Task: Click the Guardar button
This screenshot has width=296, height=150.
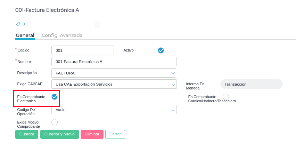Action: coord(27,134)
